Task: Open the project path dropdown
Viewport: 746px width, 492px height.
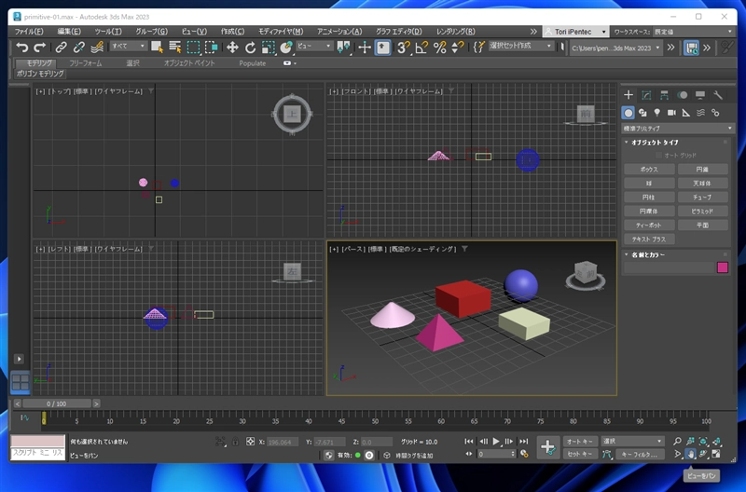Action: point(616,48)
